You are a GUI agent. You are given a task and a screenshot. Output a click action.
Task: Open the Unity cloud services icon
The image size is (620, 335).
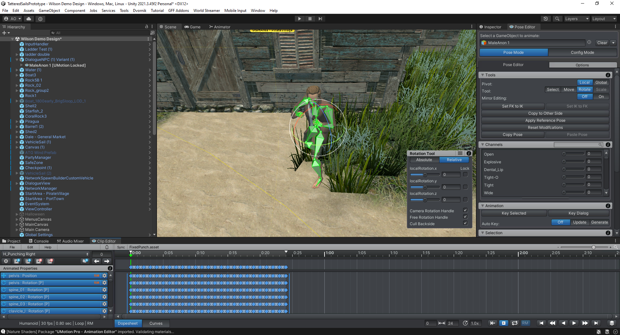point(29,19)
